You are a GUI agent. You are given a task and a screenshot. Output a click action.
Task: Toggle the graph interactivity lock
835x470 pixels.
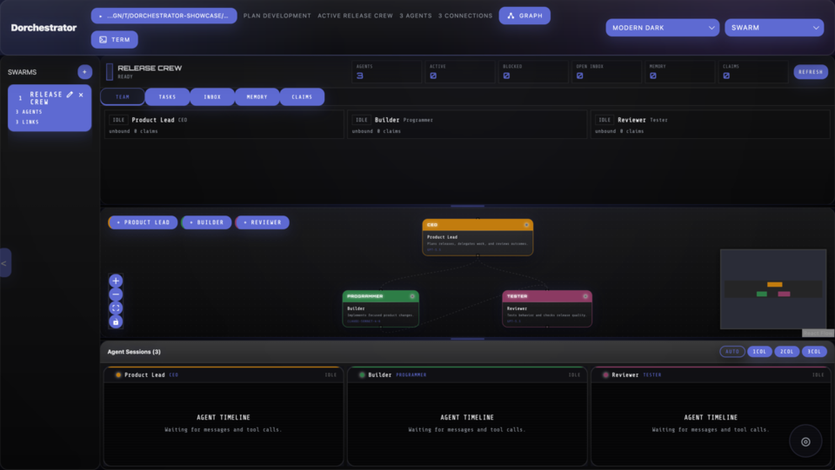tap(116, 321)
